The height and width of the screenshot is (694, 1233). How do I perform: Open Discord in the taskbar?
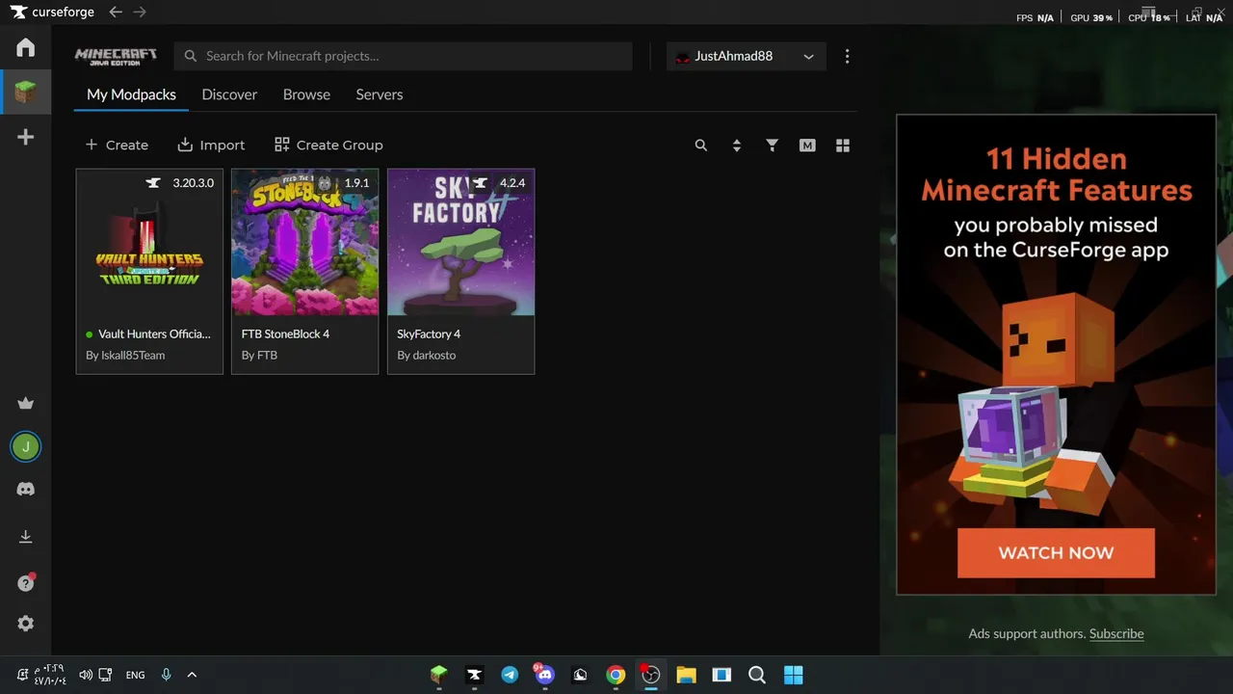pos(545,675)
